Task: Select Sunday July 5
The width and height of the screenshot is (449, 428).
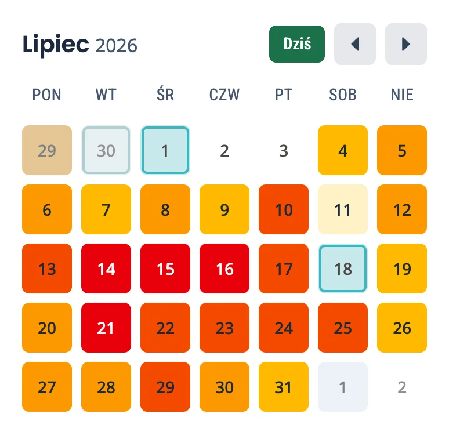Action: (x=402, y=150)
